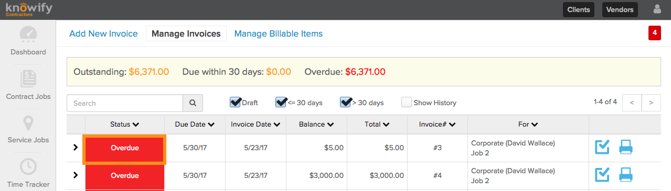671x191 pixels.
Task: Open the user profile icon
Action: [657, 9]
